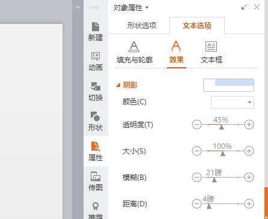
Task: Increase 模糊(B) with plus button
Action: [x=249, y=177]
